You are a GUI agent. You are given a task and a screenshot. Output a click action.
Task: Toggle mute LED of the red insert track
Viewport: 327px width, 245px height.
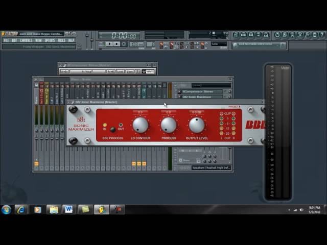41,127
